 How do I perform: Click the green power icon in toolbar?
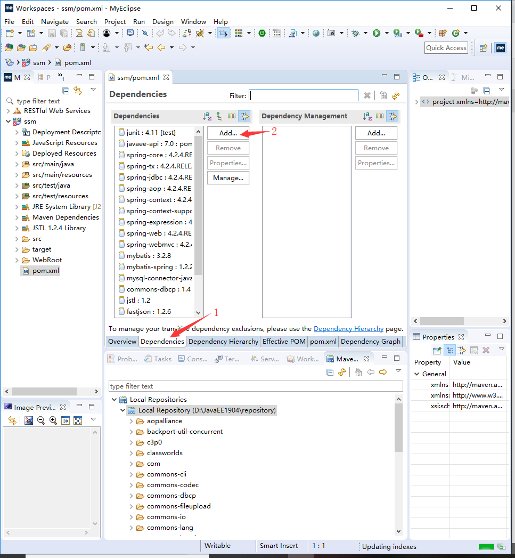click(262, 33)
